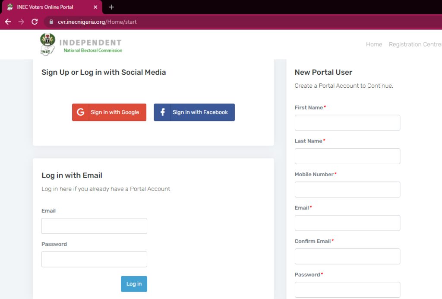This screenshot has height=299, width=442.
Task: Focus the login Email field
Action: (x=94, y=226)
